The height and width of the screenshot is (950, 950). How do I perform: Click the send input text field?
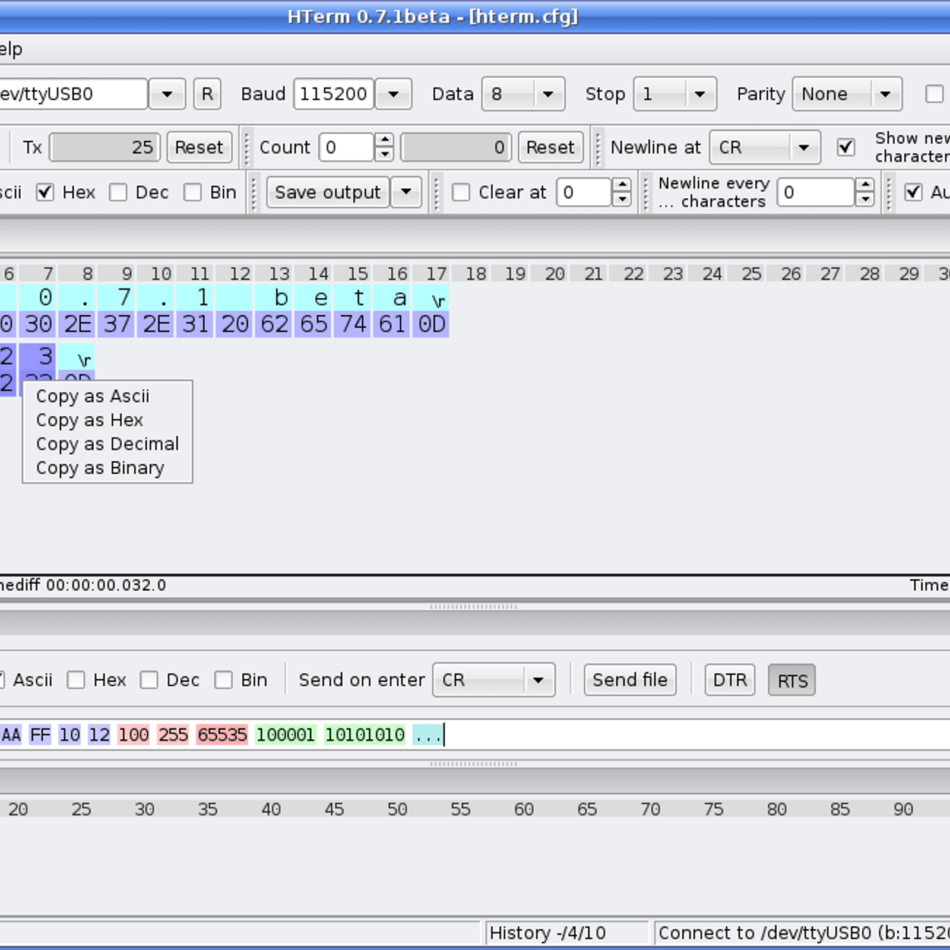click(475, 735)
